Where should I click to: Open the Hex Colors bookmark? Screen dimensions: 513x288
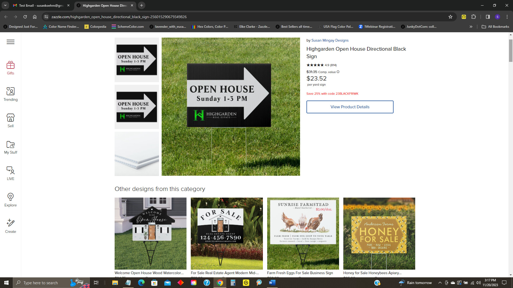pos(210,27)
